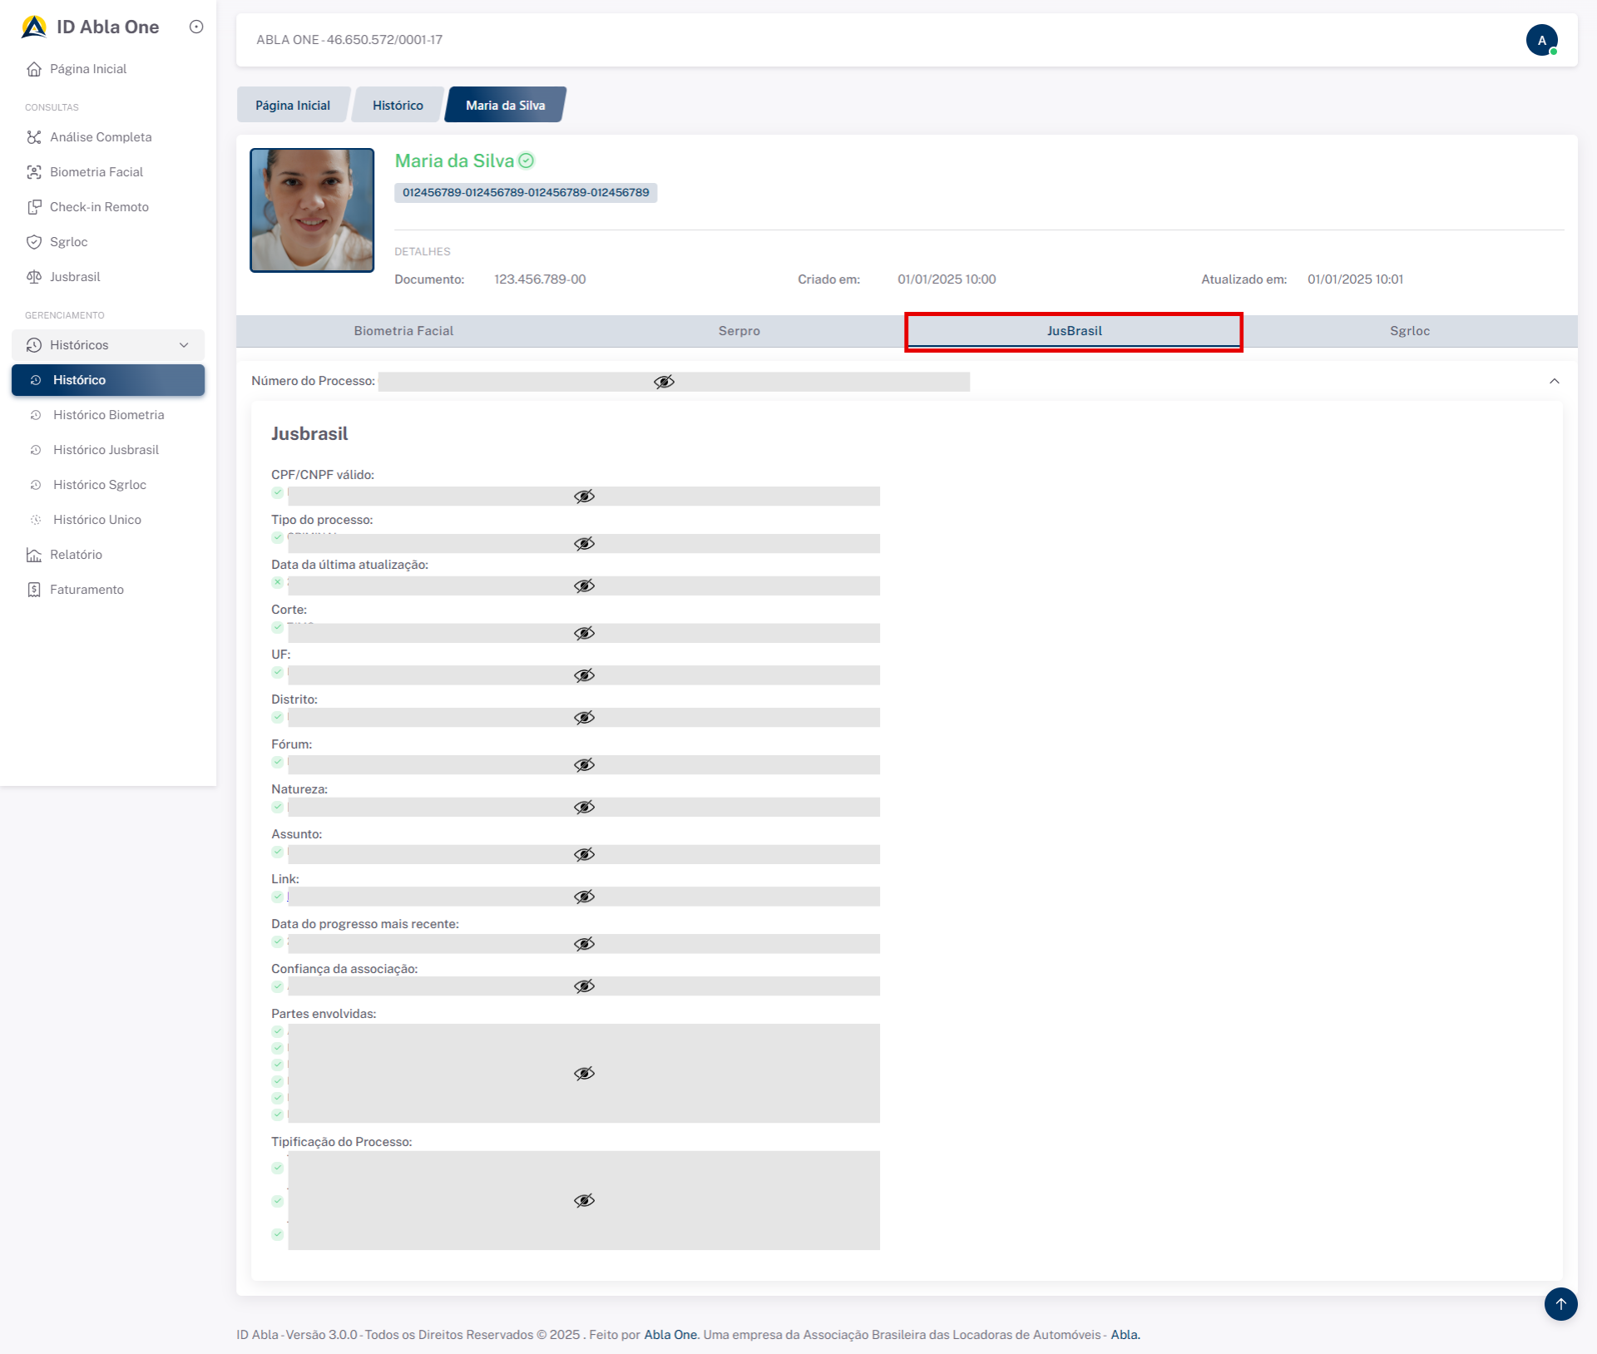Reveal the hidden Número do Processo value

[664, 382]
